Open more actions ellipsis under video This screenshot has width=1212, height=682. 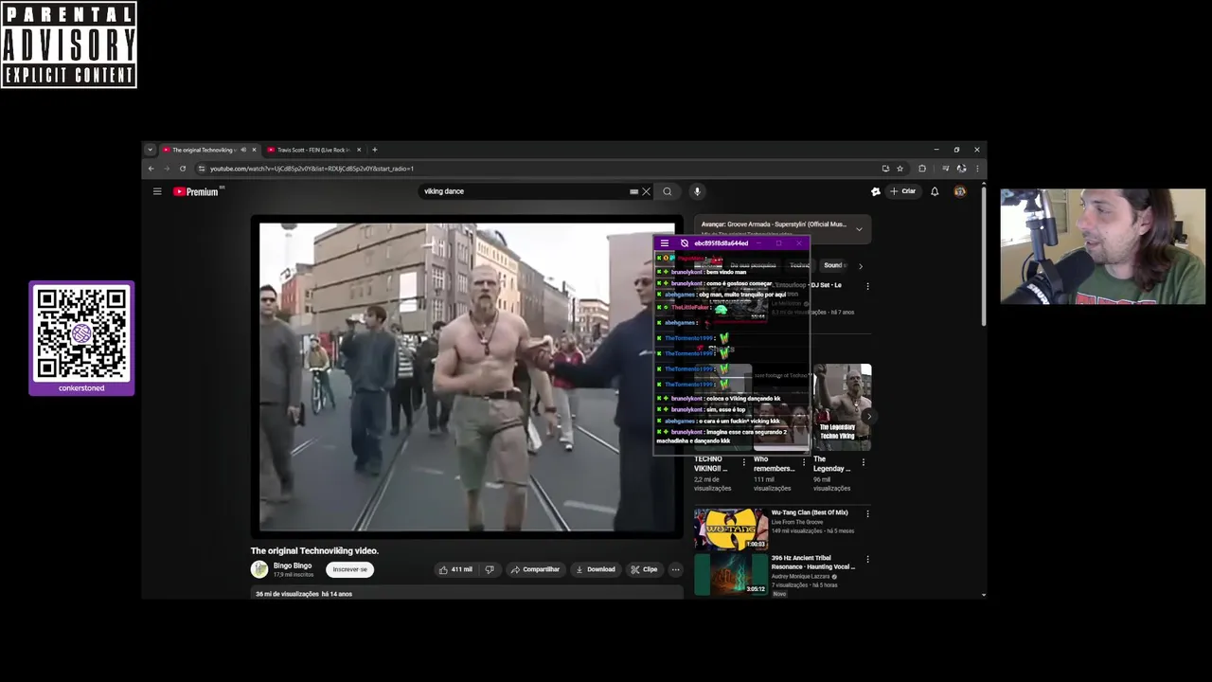[675, 569]
